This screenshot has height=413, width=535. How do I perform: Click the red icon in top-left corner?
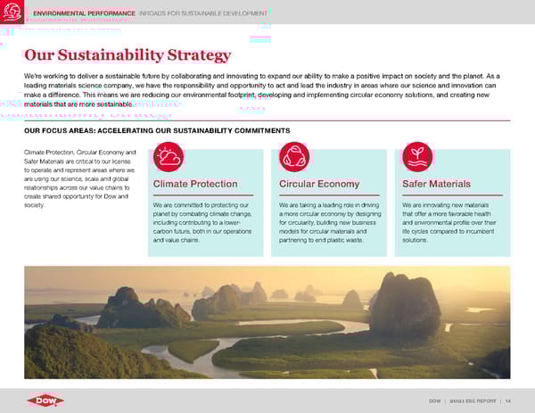[12, 12]
